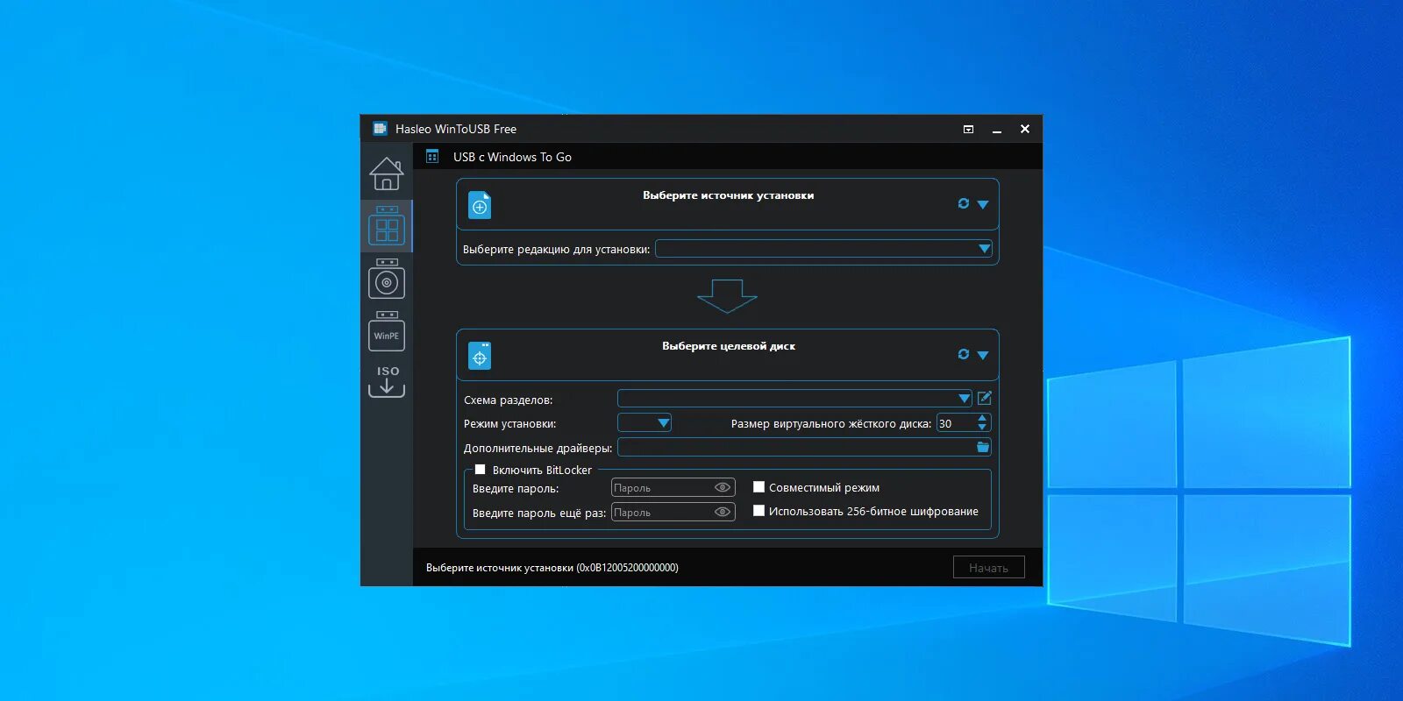This screenshot has width=1403, height=701.
Task: Refresh the installation source list
Action: [964, 203]
